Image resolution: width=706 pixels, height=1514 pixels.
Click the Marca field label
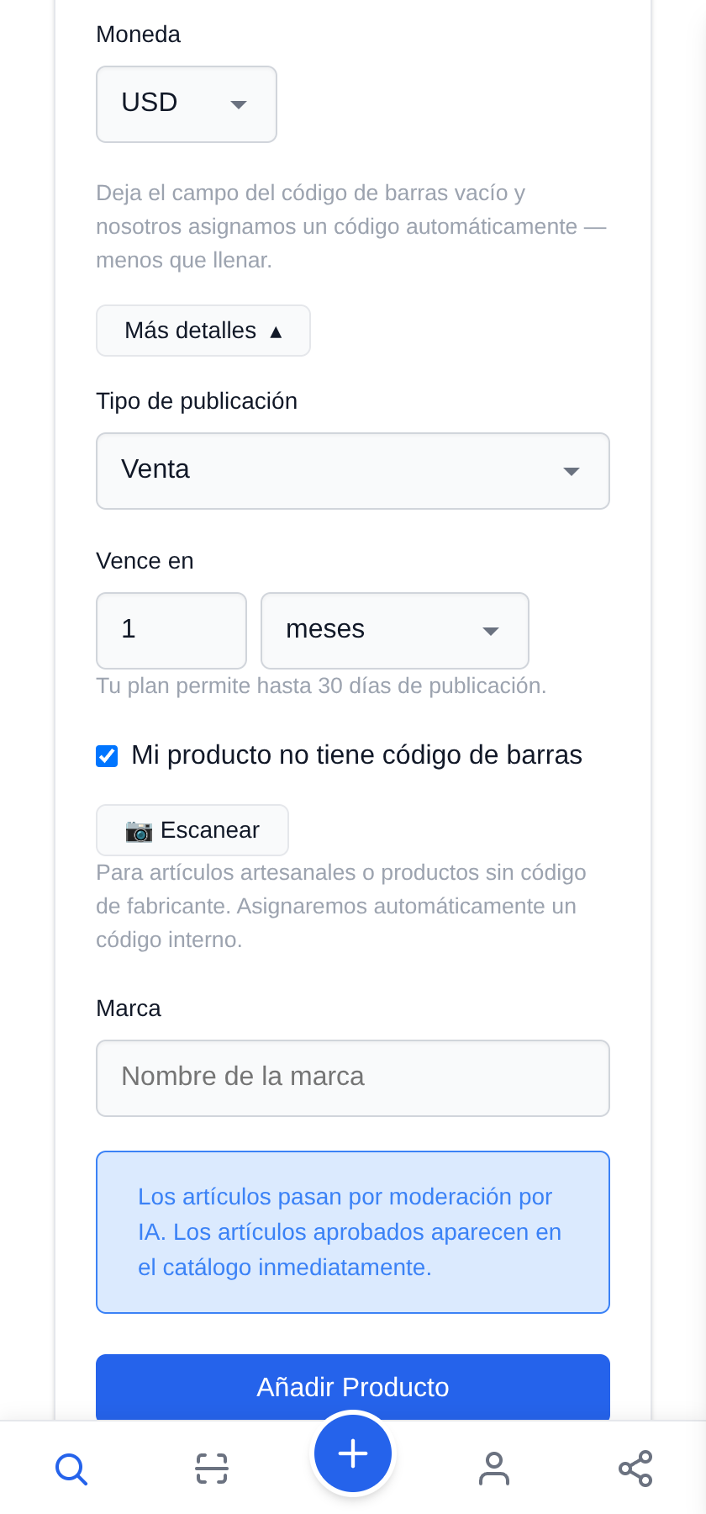coord(129,1008)
